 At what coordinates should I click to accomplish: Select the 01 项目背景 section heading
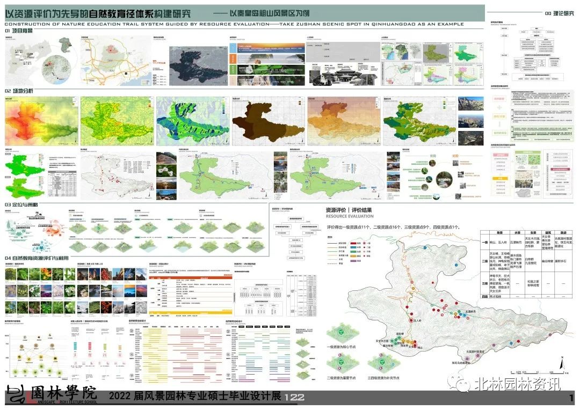coord(19,31)
